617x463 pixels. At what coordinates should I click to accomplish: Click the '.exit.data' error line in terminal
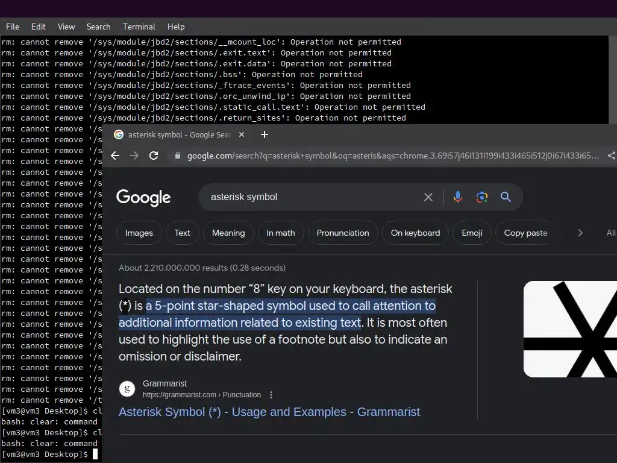pyautogui.click(x=196, y=63)
